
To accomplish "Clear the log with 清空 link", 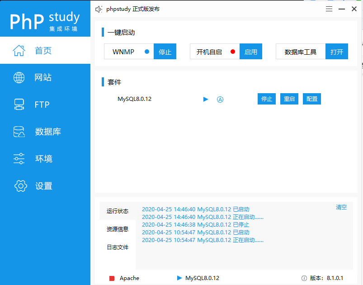I will 341,207.
